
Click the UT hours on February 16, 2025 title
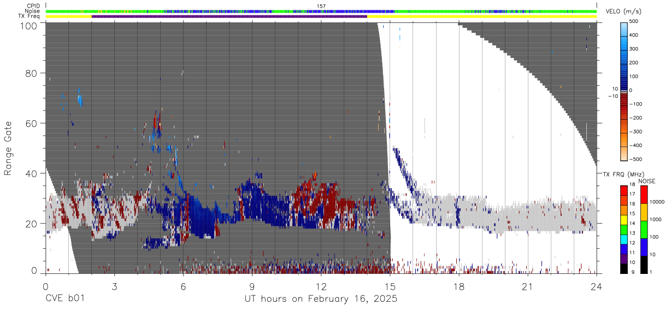pos(320,300)
